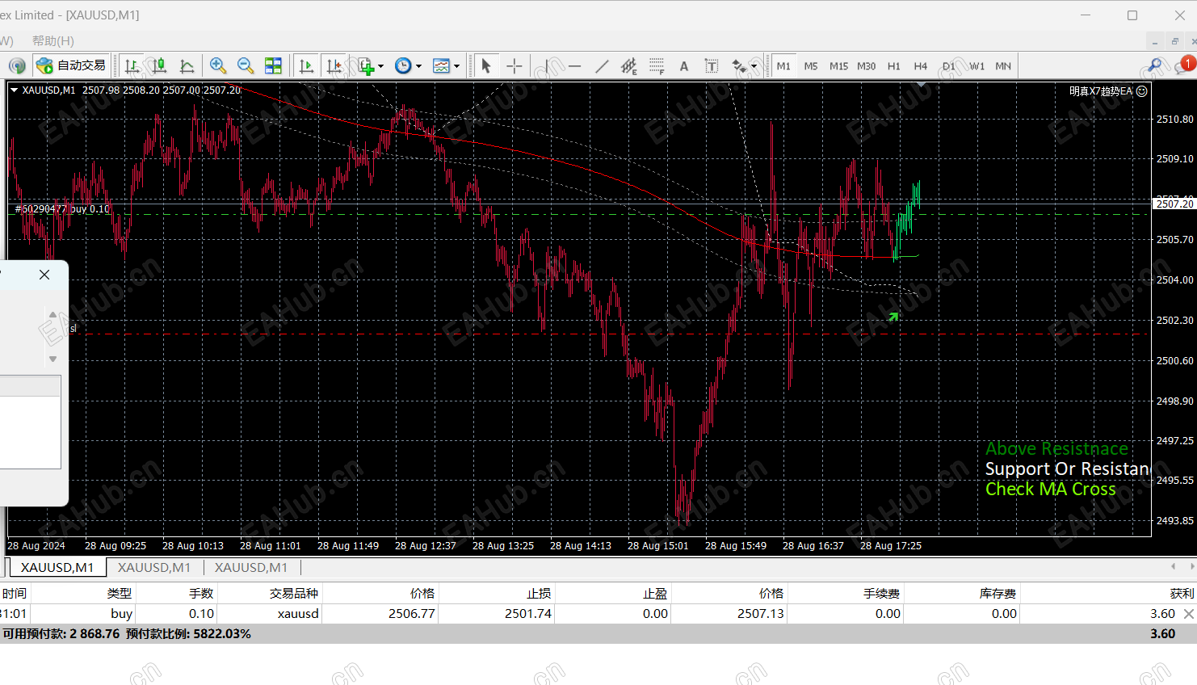Zoom out of the chart
The image size is (1197, 685).
246,65
